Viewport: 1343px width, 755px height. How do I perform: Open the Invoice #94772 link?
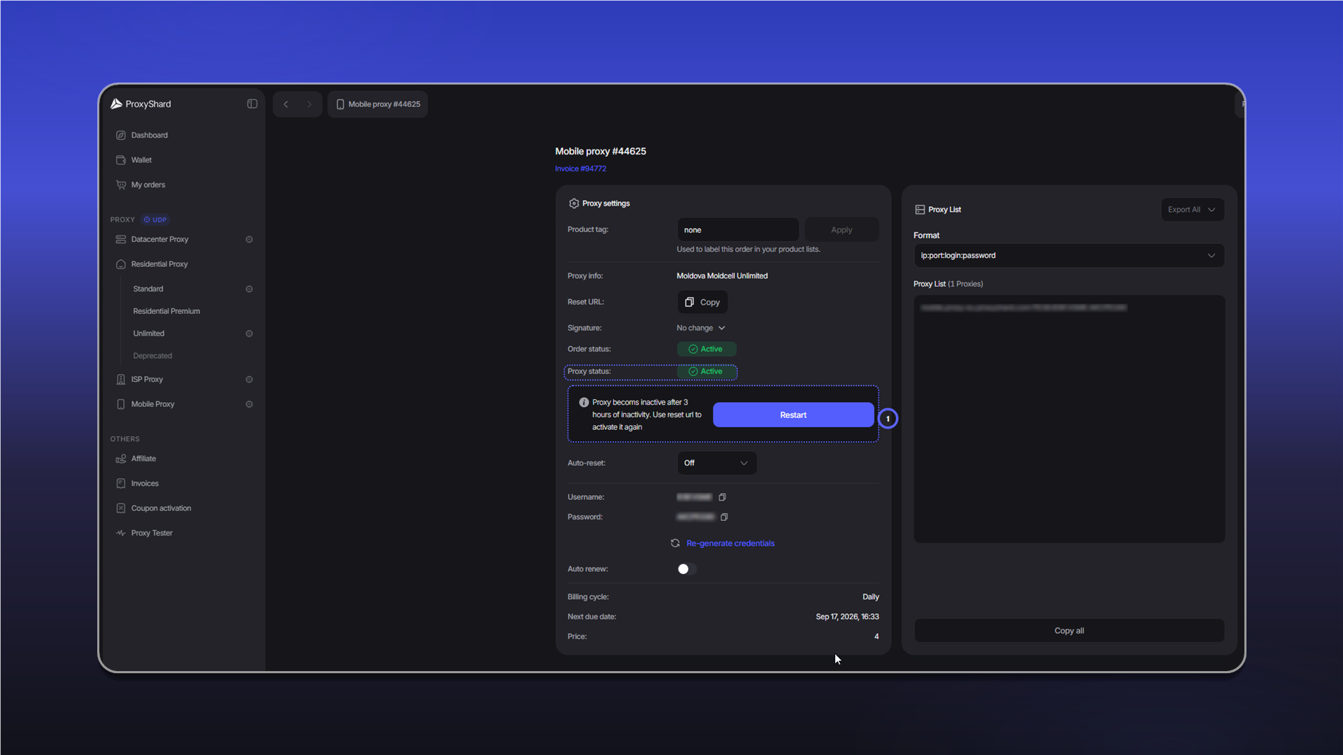[581, 168]
